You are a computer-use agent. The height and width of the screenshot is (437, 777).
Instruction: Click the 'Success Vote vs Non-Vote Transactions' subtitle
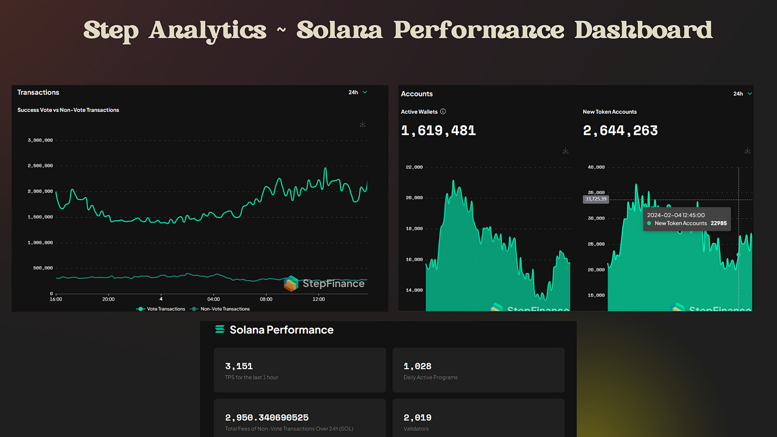[68, 110]
